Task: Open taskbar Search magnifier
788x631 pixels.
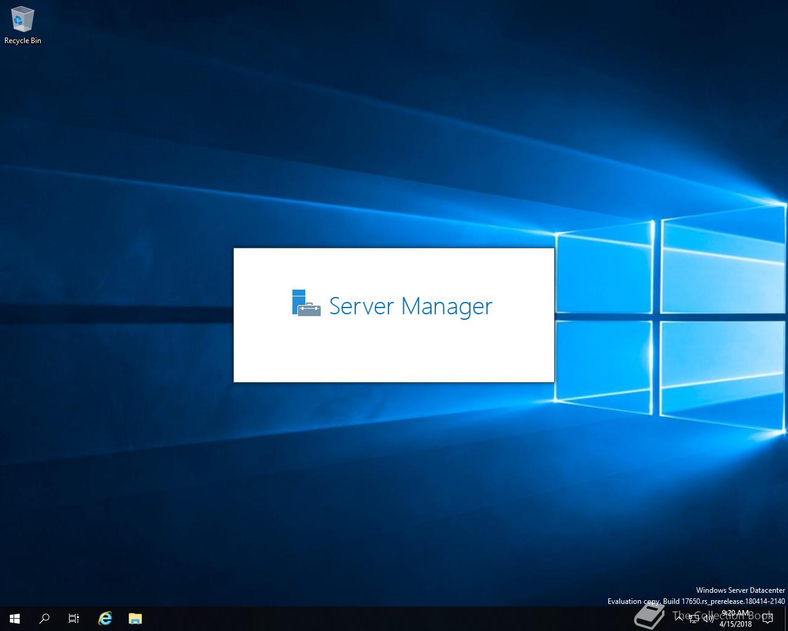Action: click(x=44, y=619)
